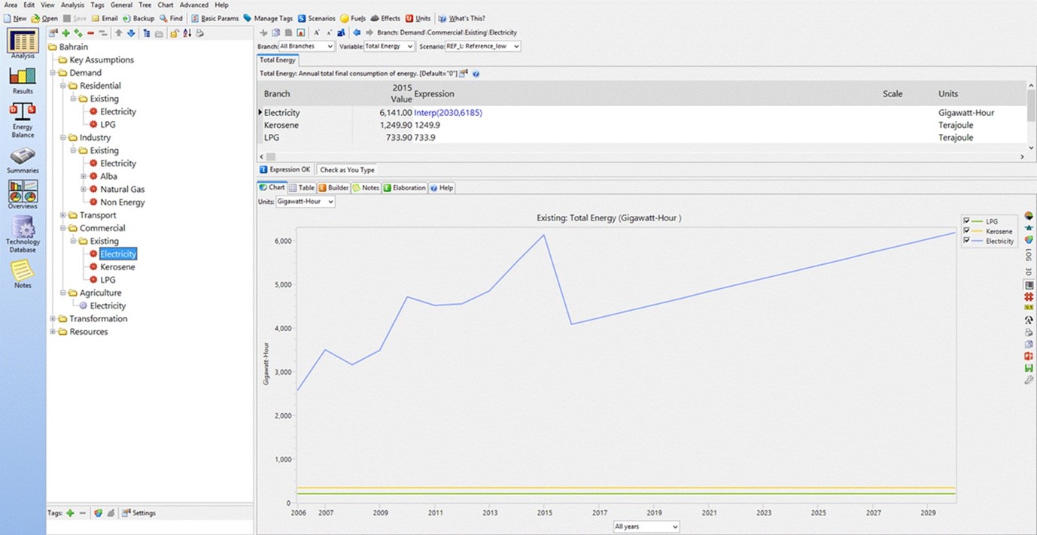Switch to the Elaboration tab

(404, 187)
